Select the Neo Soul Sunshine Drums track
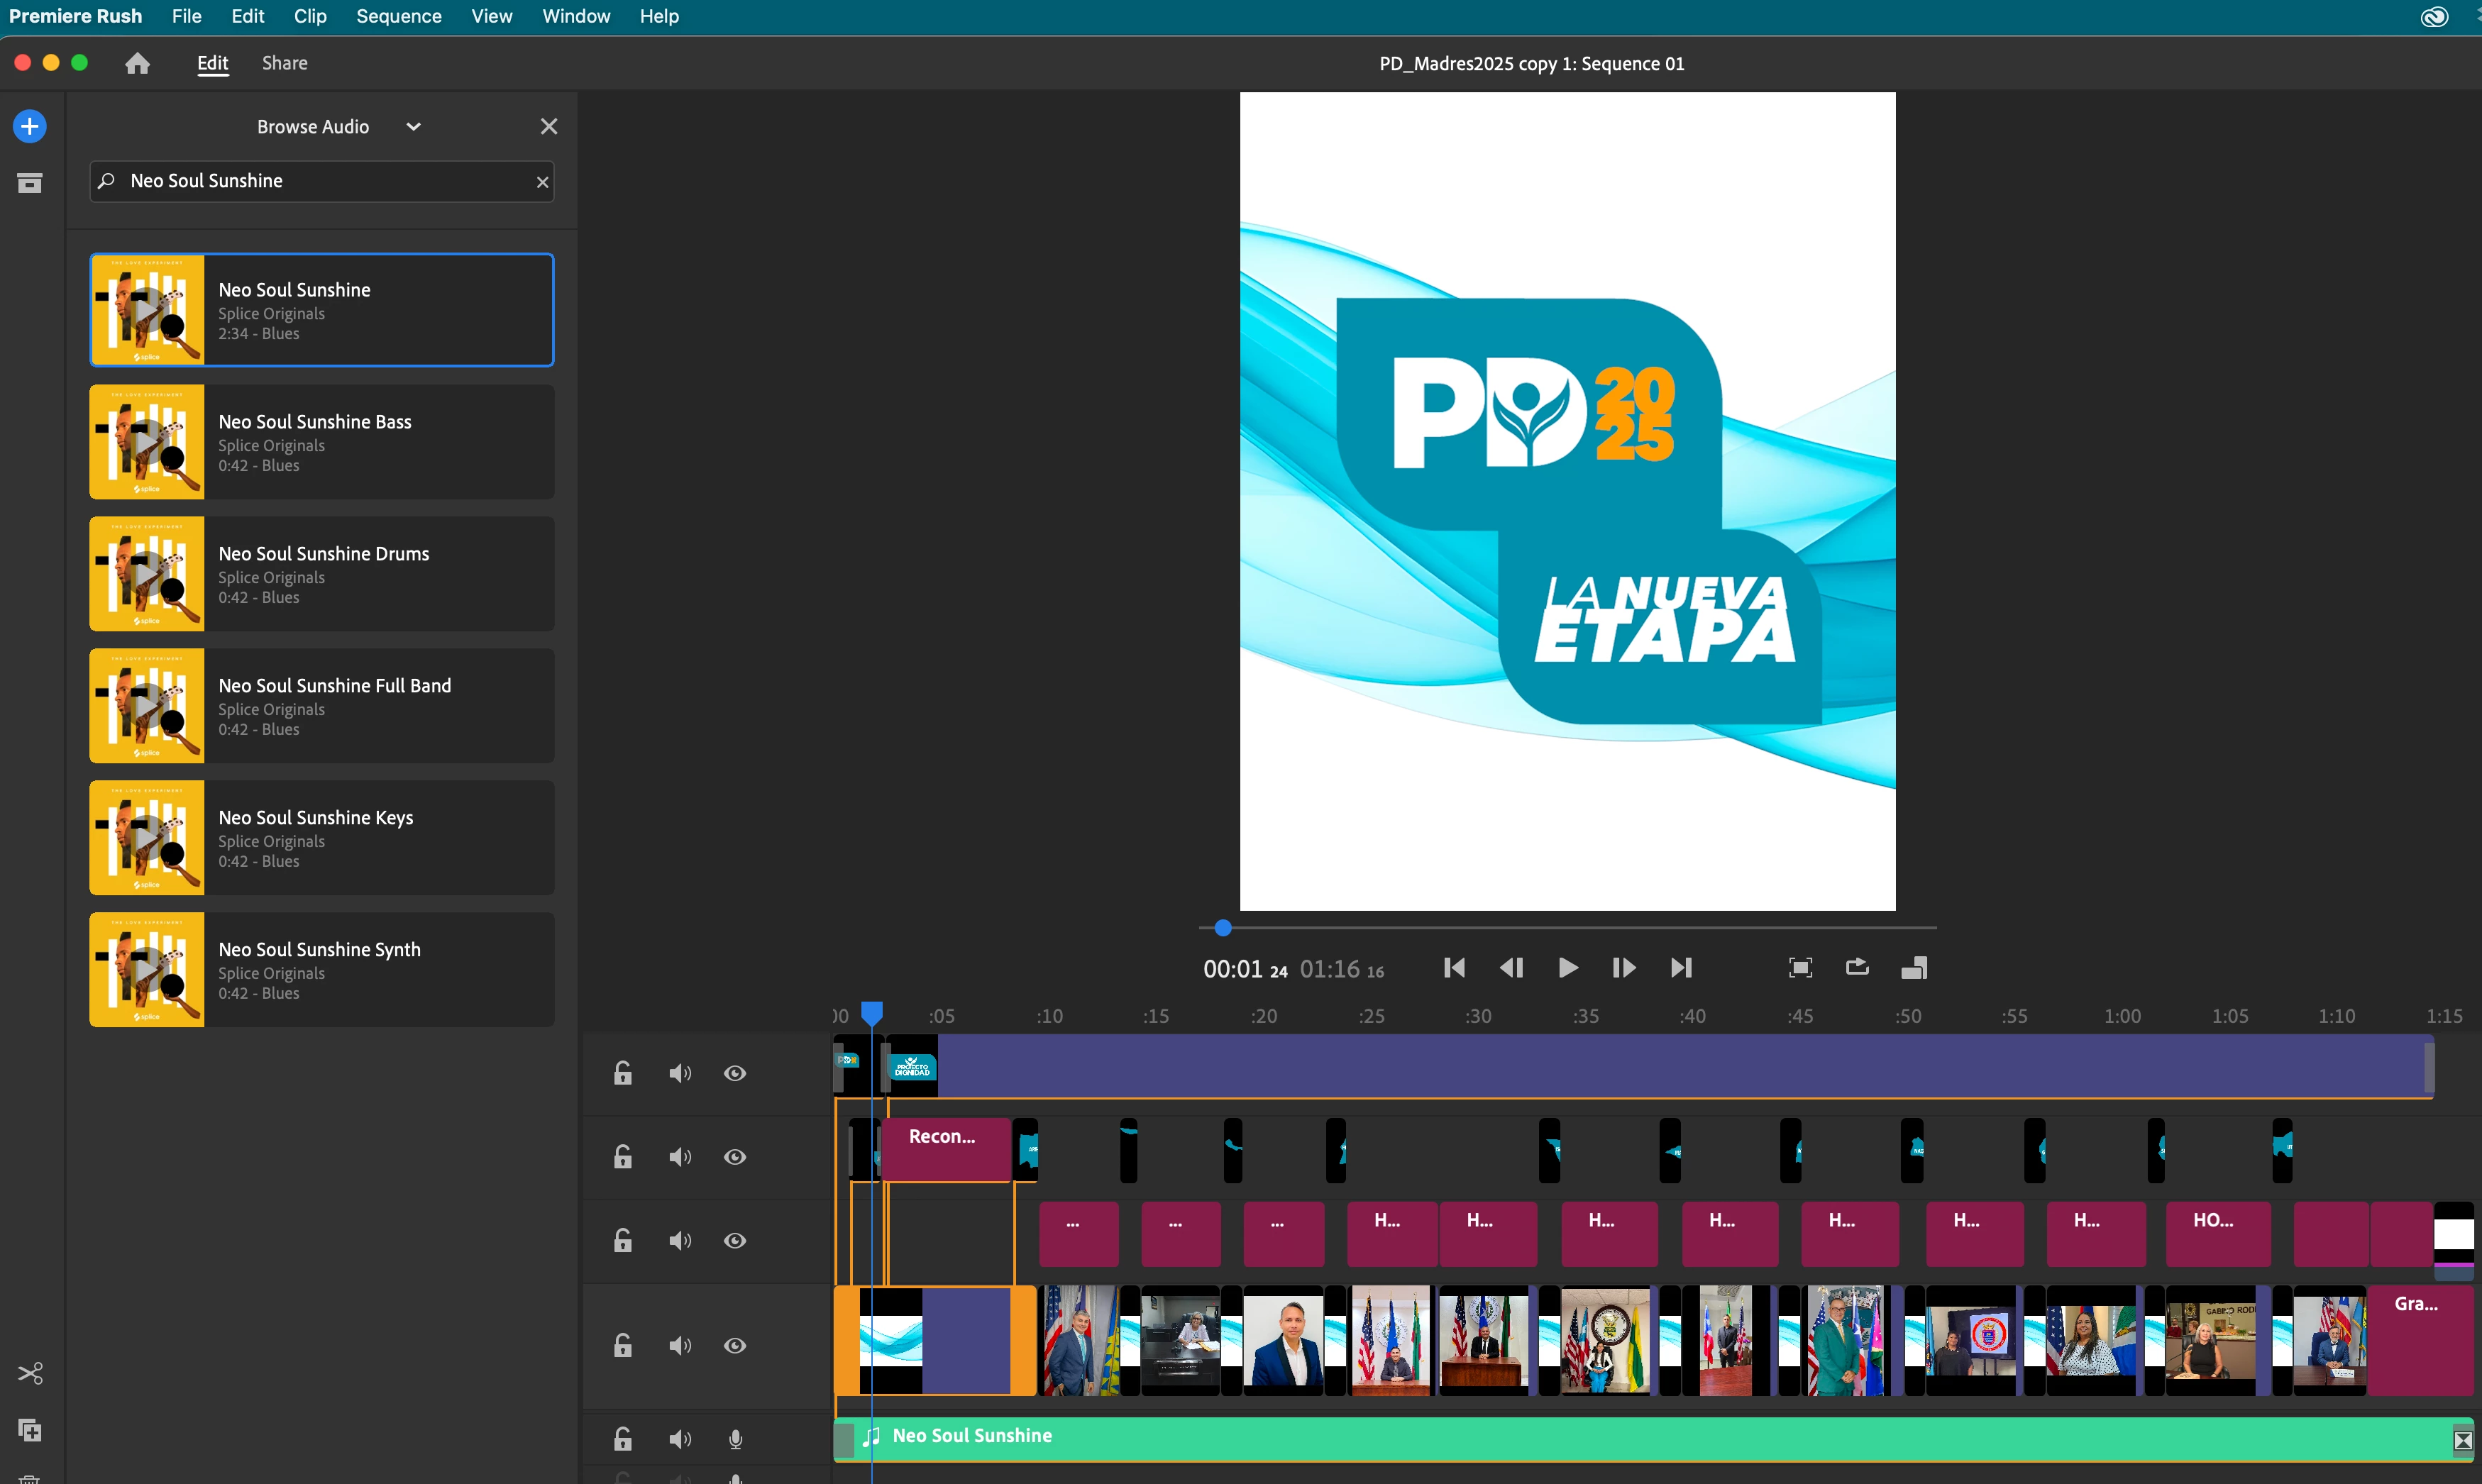Viewport: 2482px width, 1484px height. click(x=322, y=574)
